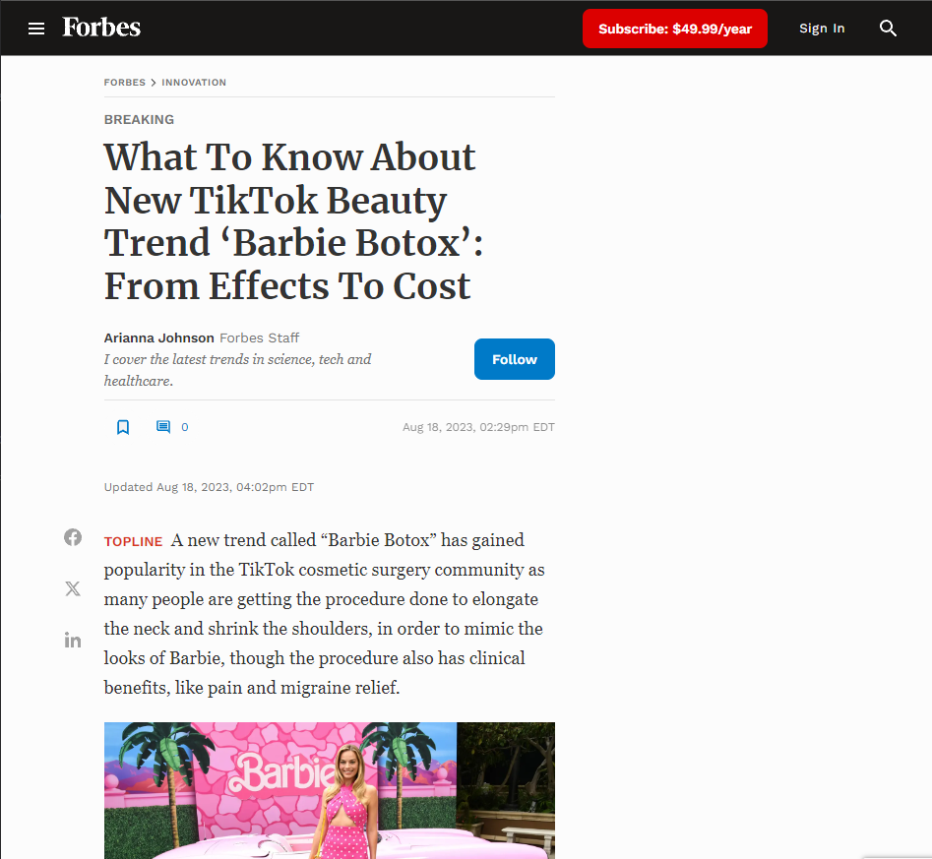Open the hamburger navigation menu
This screenshot has height=859, width=932.
36,29
